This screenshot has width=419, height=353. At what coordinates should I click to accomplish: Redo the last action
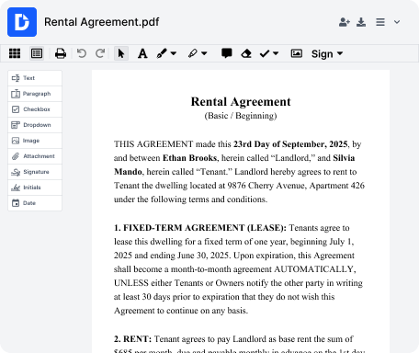(100, 53)
